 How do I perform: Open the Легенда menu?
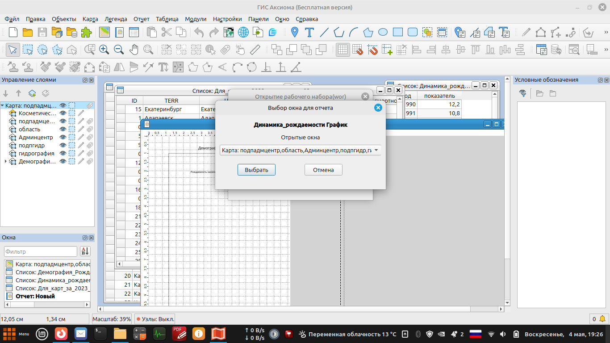(116, 19)
